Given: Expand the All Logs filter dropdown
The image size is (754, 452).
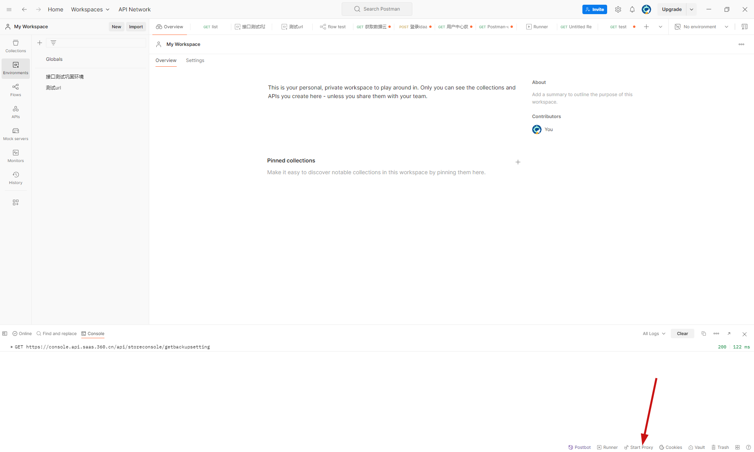Looking at the screenshot, I should [654, 334].
